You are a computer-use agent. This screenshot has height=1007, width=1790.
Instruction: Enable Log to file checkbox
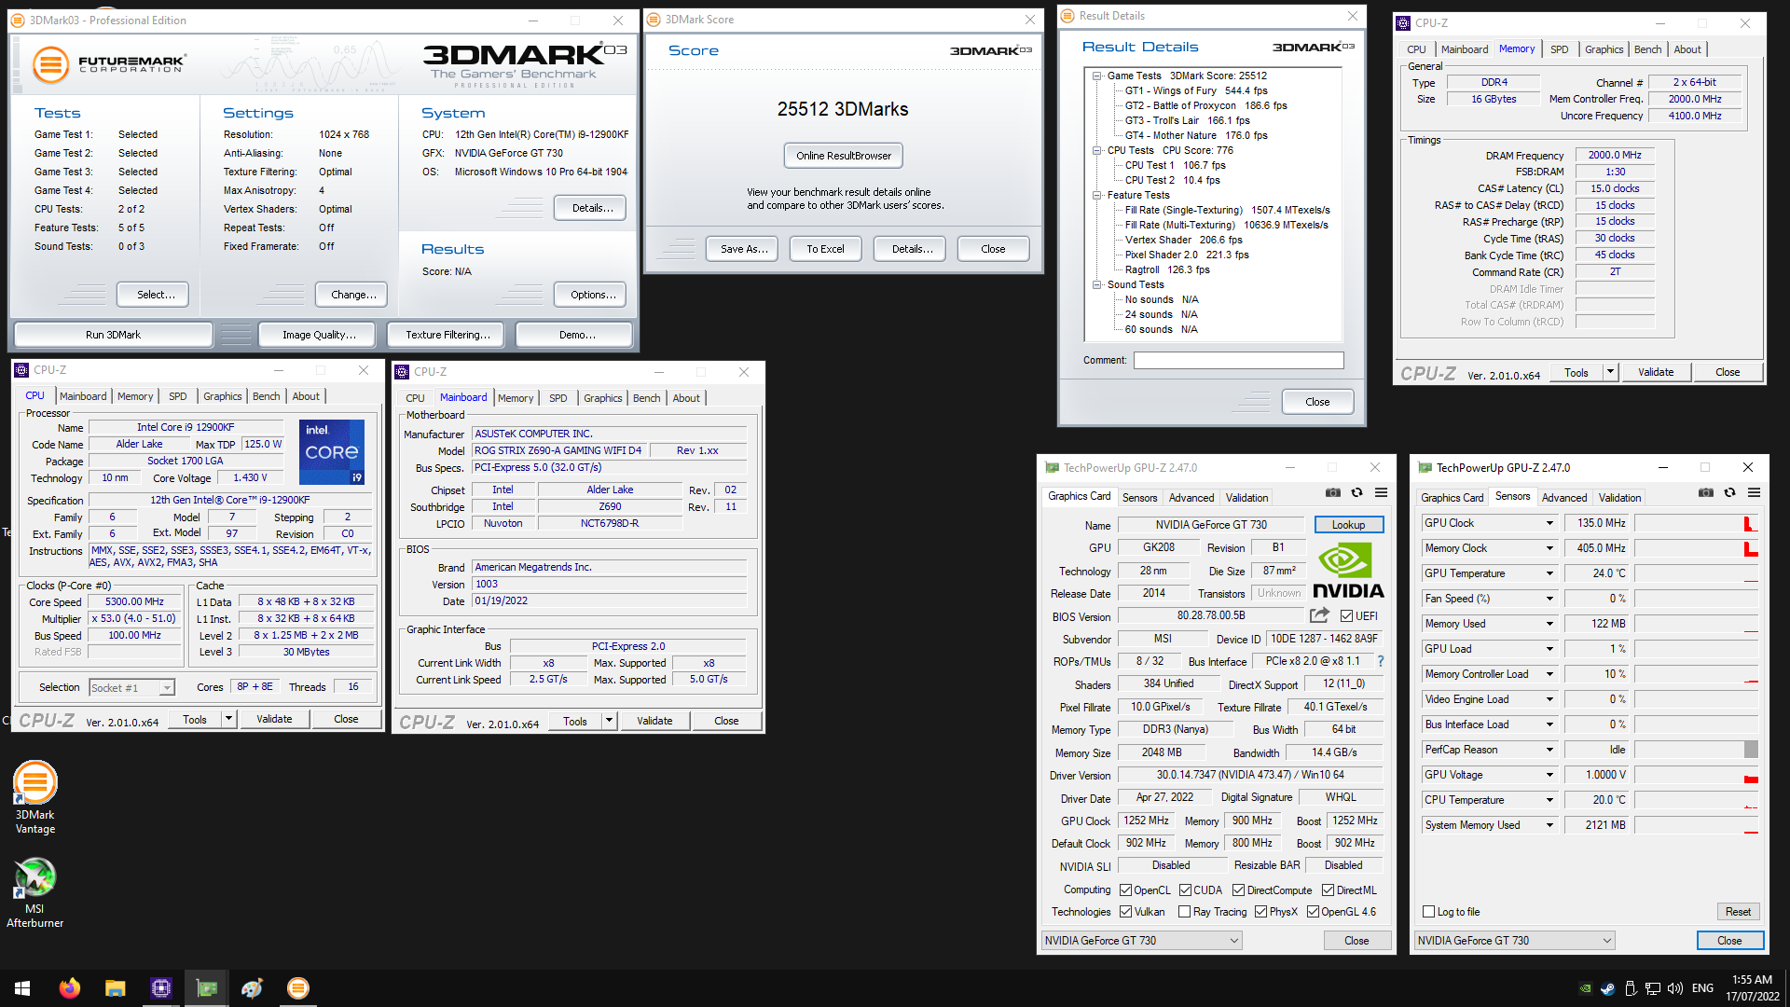[1429, 912]
